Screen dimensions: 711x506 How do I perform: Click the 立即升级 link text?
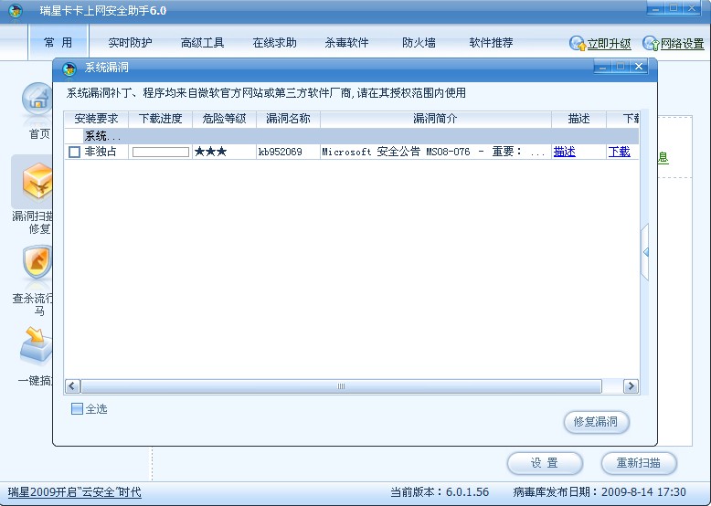point(609,44)
